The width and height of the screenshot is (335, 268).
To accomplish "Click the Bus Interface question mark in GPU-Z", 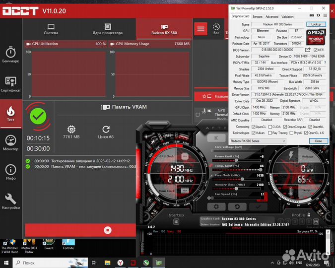I will [325, 63].
